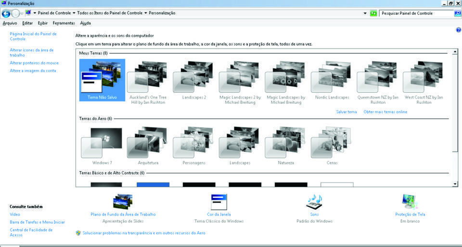Viewport: 462px width, 247px height.
Task: Select West Coast NZ by Ian Rushton theme
Action: pyautogui.click(x=424, y=83)
